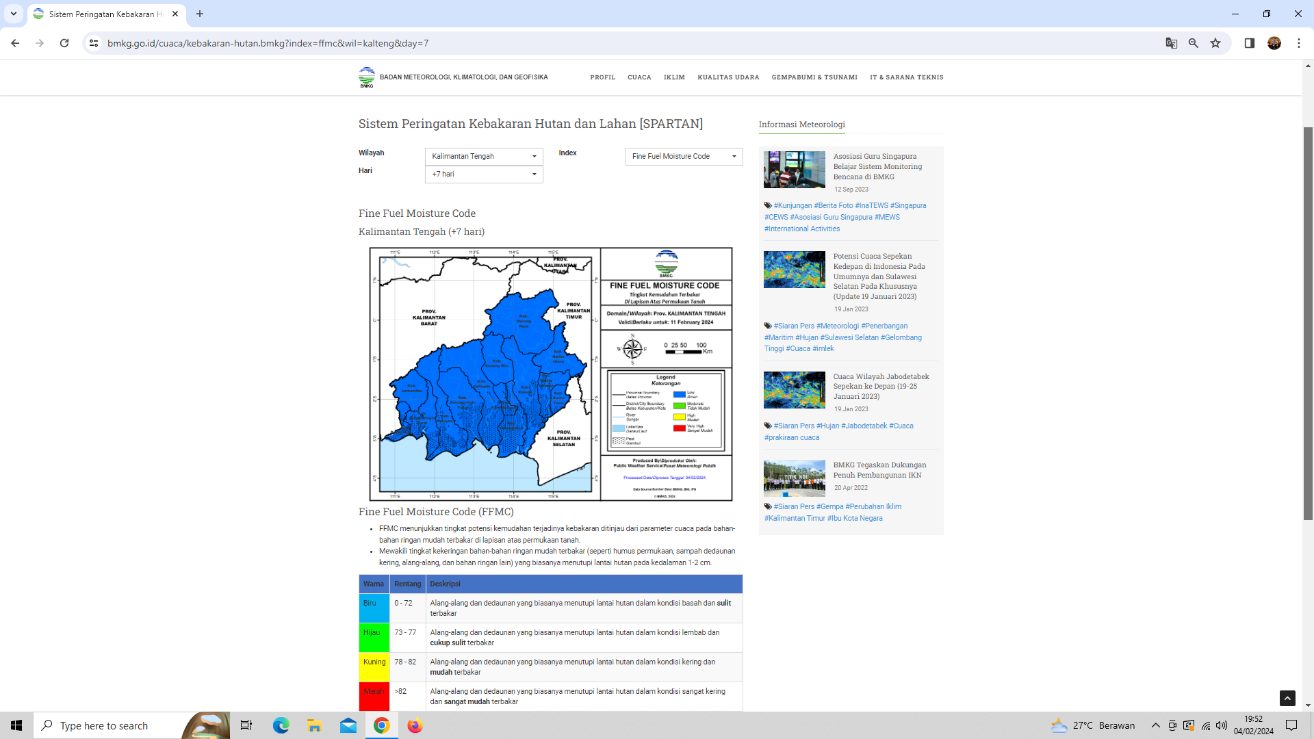Open the Jabodetabek weather article thumbnail

[794, 390]
